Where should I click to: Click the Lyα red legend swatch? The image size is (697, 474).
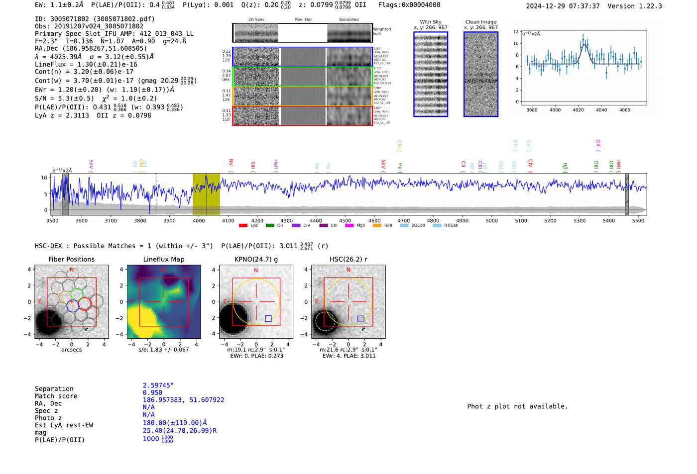pos(243,226)
